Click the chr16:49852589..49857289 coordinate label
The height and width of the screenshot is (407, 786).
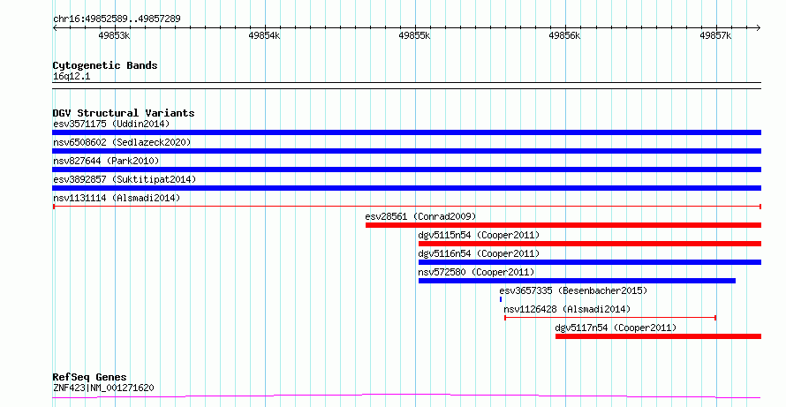tap(117, 19)
